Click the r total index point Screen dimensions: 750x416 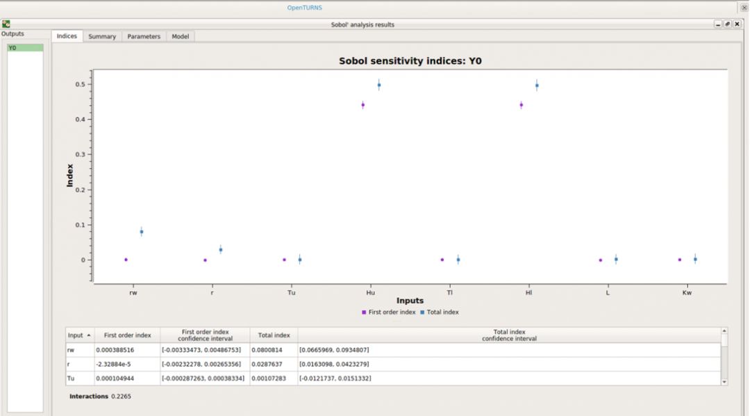pos(221,249)
